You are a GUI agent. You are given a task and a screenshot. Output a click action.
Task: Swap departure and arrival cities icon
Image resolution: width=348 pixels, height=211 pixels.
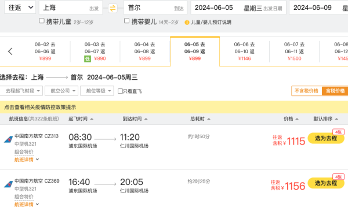[113, 9]
